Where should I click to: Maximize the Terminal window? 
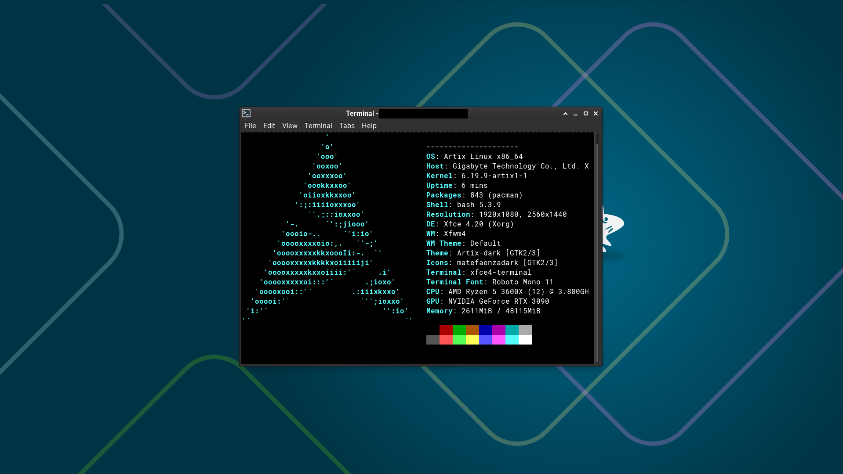585,114
